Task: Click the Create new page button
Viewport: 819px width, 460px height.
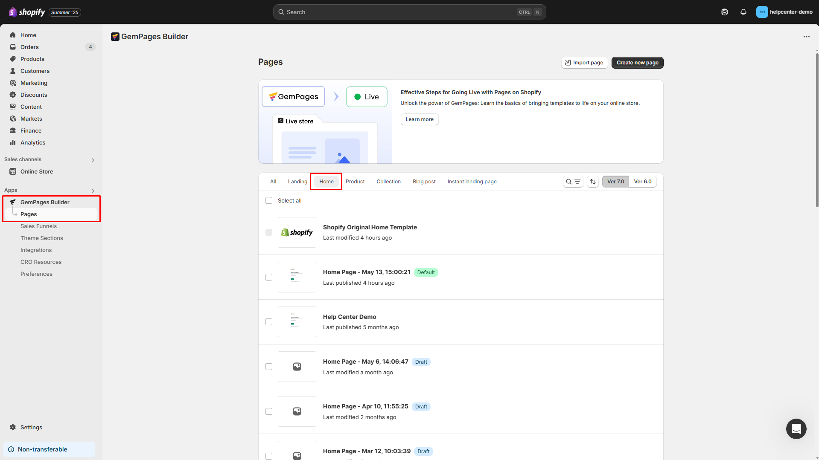Action: (637, 62)
